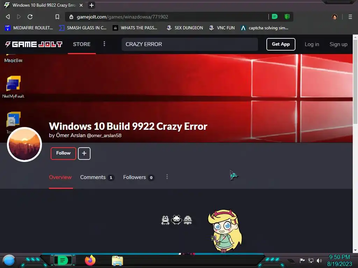The height and width of the screenshot is (268, 358).
Task: Open captcha solving sim... bookmark
Action: click(x=265, y=28)
